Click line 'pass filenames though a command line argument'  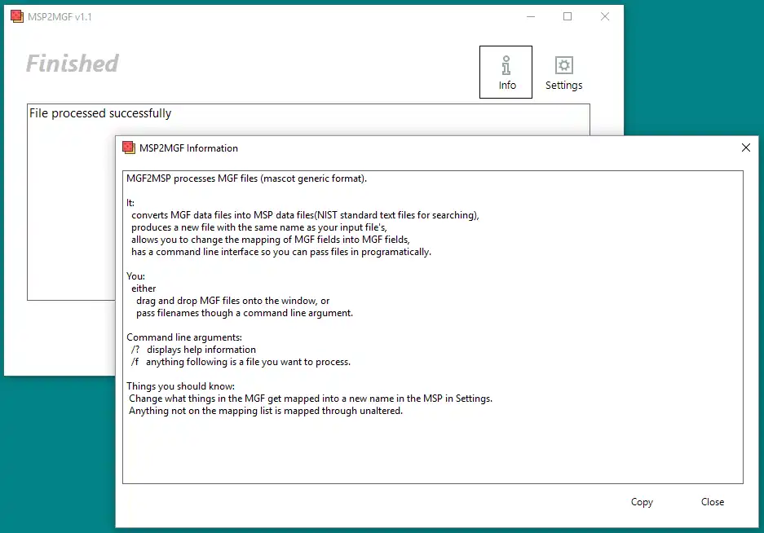(245, 313)
